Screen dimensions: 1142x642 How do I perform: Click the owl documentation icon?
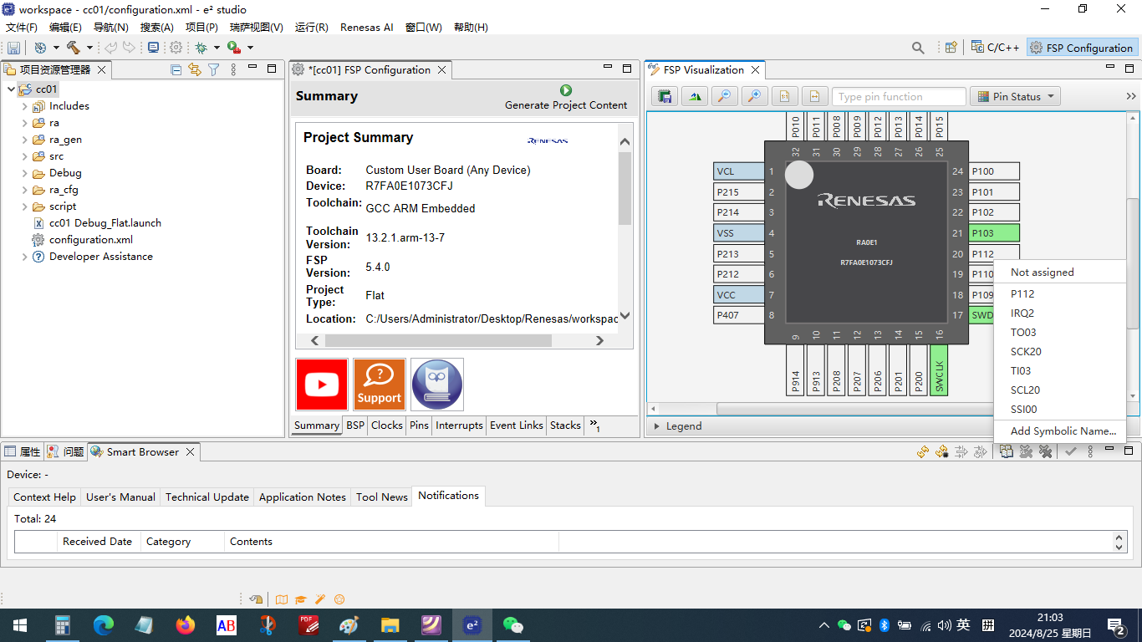(437, 385)
